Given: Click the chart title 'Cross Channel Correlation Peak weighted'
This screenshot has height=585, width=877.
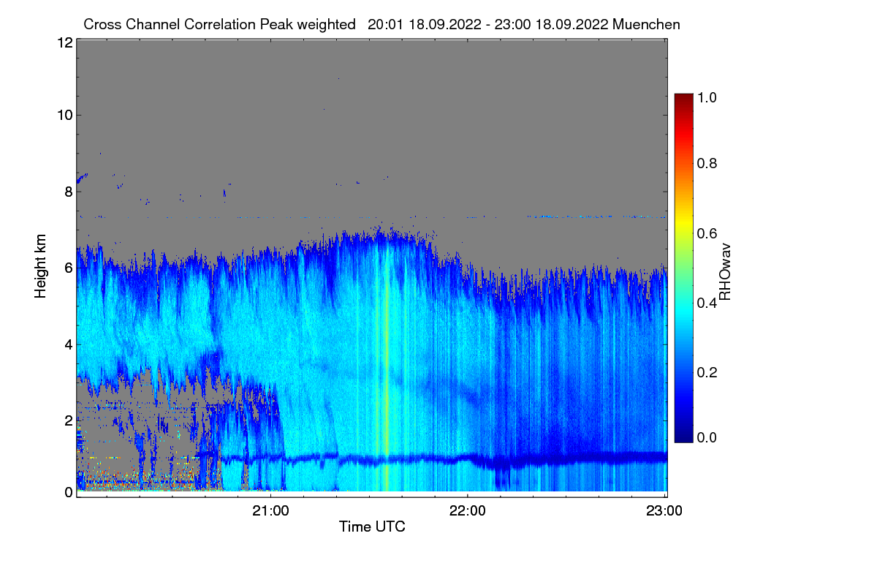Looking at the screenshot, I should click(x=220, y=24).
